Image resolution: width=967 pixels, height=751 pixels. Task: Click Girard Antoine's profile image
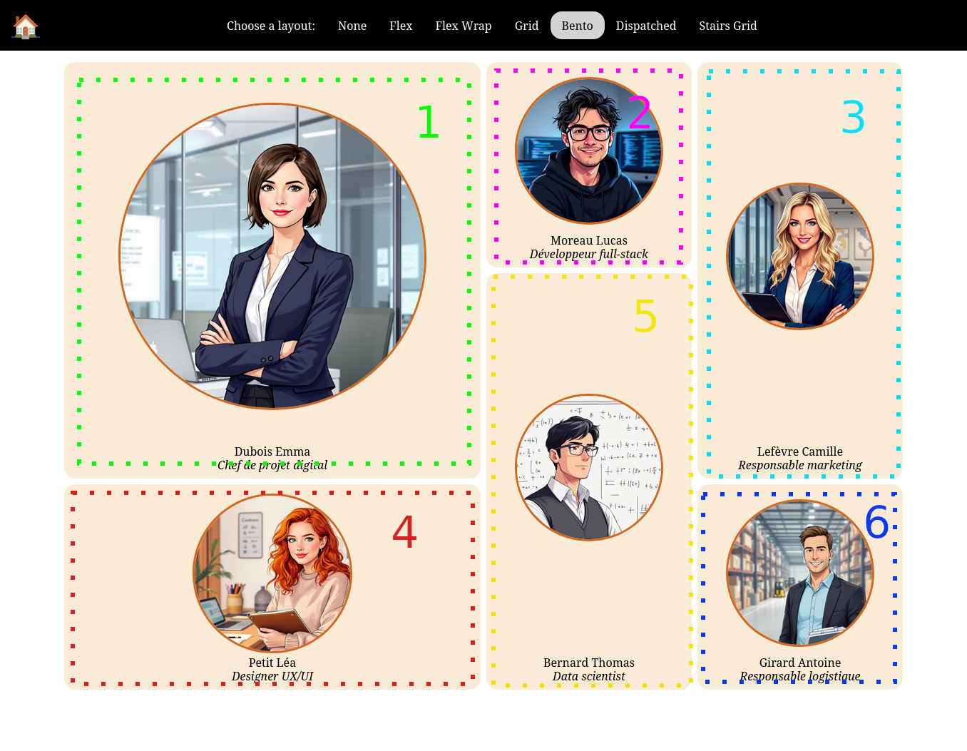pos(800,573)
